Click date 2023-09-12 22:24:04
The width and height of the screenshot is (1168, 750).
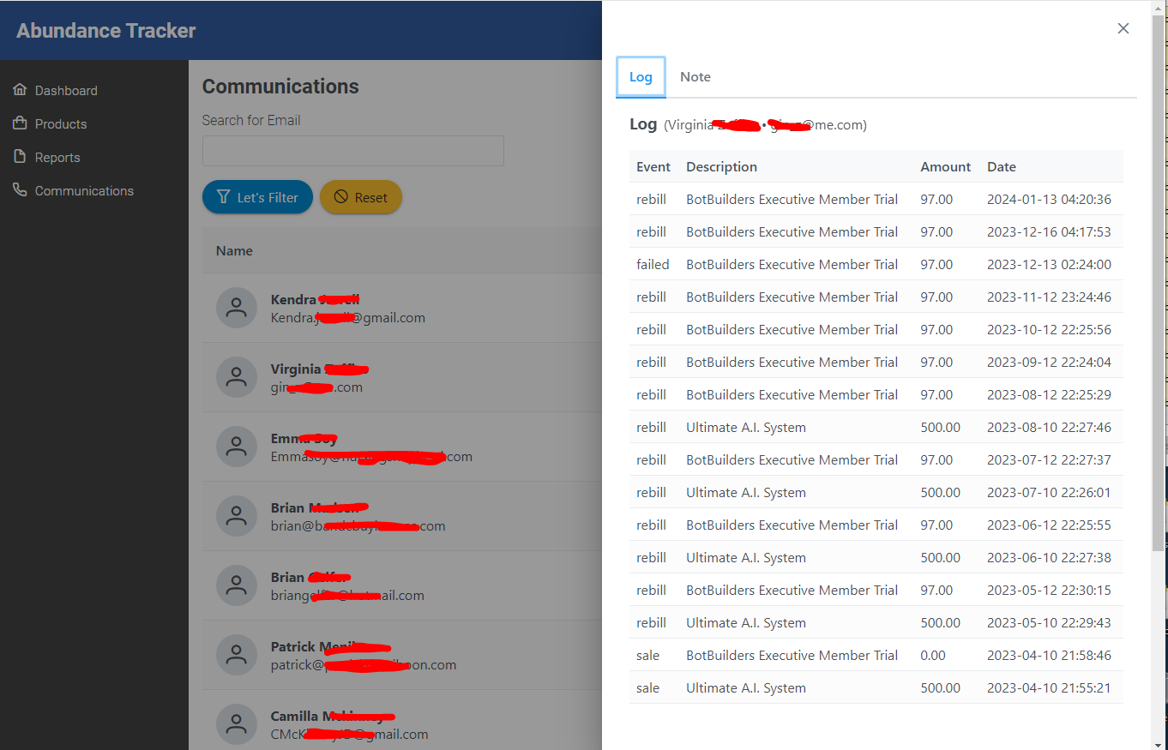[x=1049, y=363]
